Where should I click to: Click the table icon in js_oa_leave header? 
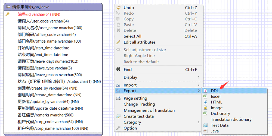tap(8, 7)
